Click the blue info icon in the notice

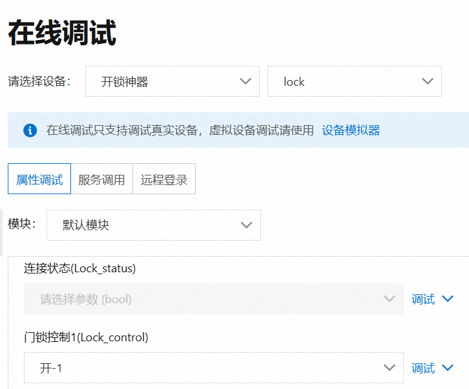[x=30, y=130]
